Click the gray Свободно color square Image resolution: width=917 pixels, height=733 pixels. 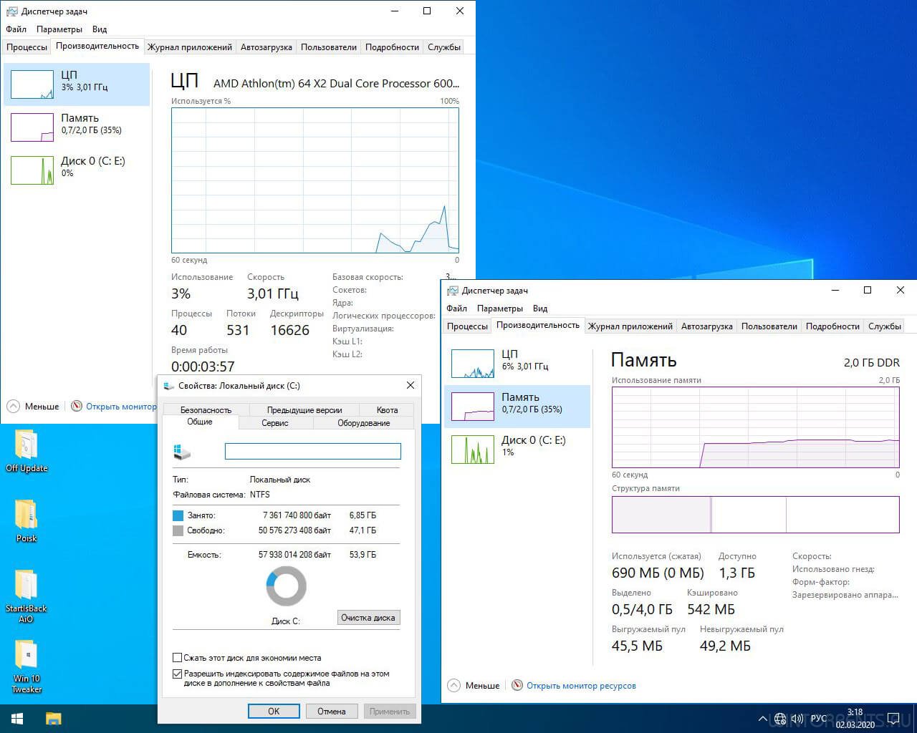[x=178, y=530]
